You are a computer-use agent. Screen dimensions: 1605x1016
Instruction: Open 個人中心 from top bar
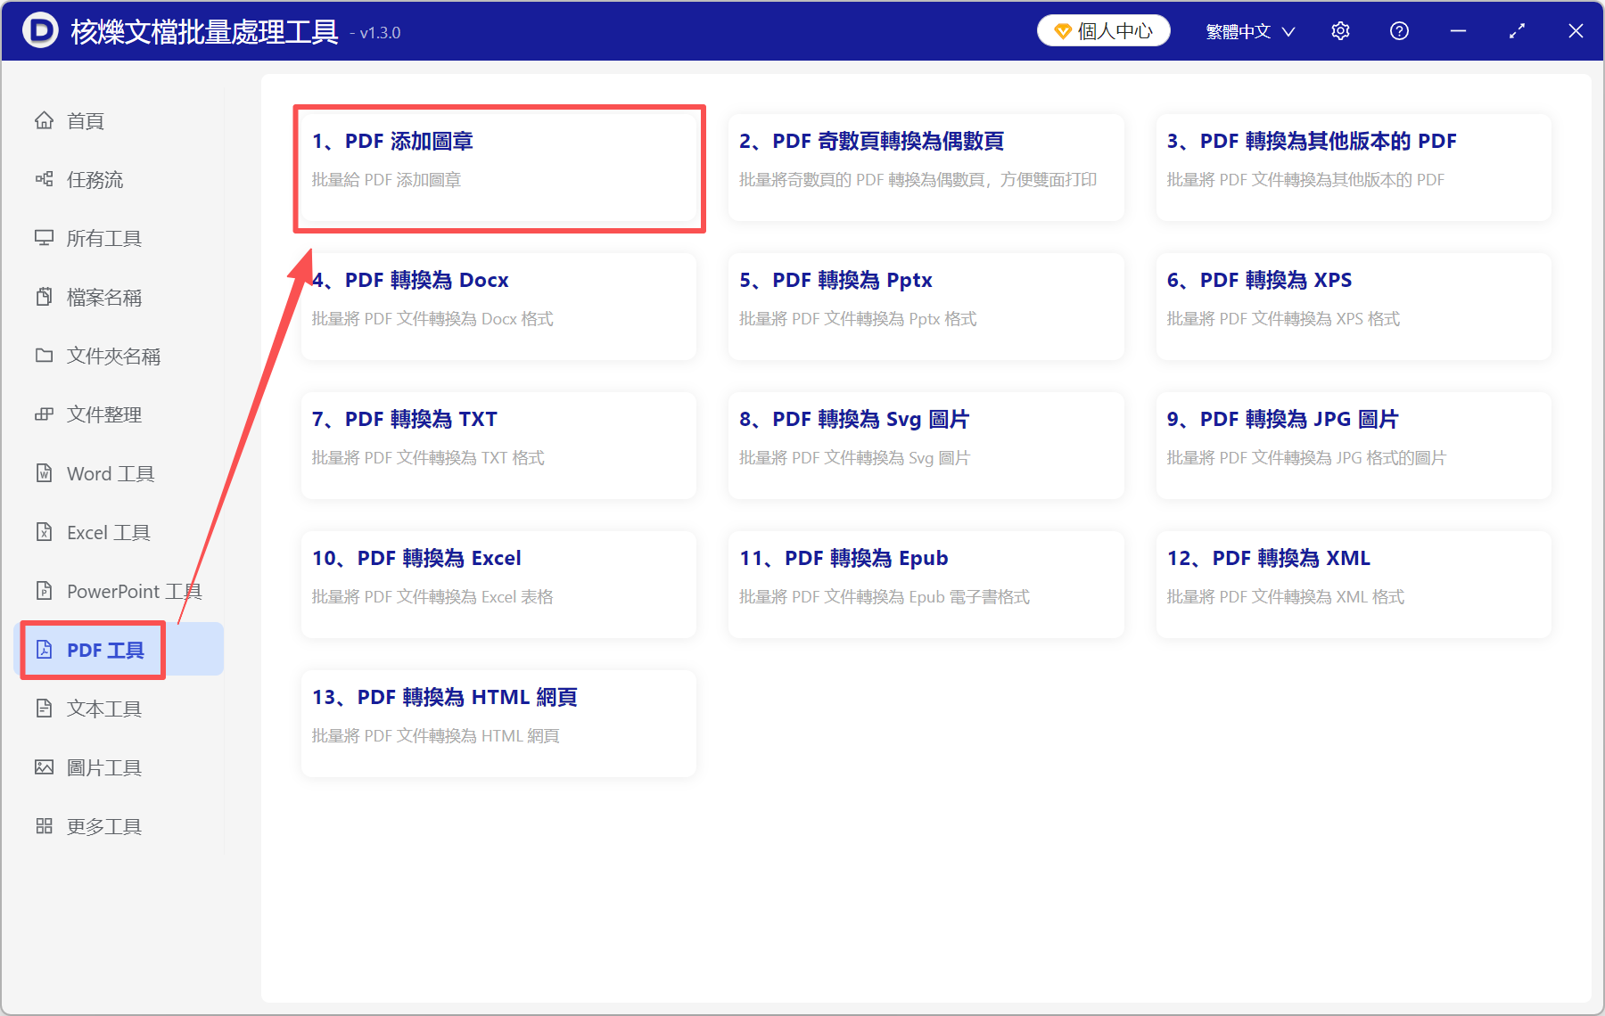tap(1103, 29)
